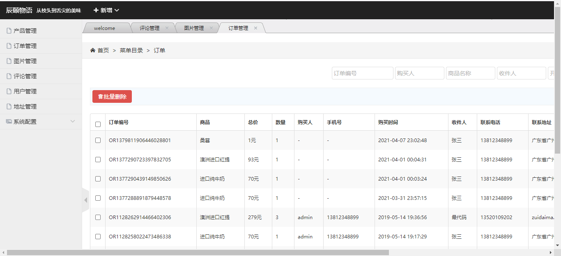Viewport: 561px width, 256px height.
Task: Close the 订单管理 tab
Action: coord(255,28)
